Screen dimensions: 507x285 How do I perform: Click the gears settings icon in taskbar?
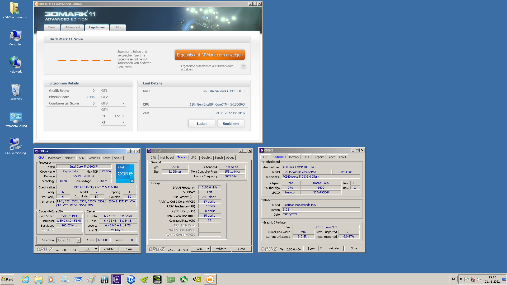(65, 279)
